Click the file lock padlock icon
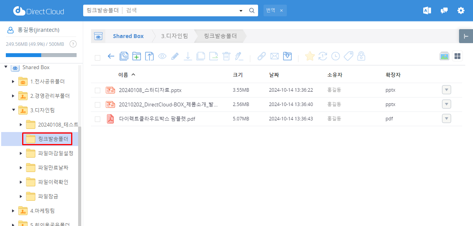Screen dimensions: 473x226 tap(361, 56)
